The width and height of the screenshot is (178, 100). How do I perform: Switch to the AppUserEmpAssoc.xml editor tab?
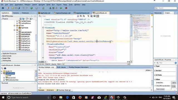click(63, 13)
